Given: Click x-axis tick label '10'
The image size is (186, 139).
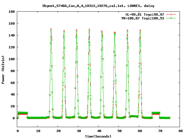Looking at the screenshot, I should coord(38,131).
